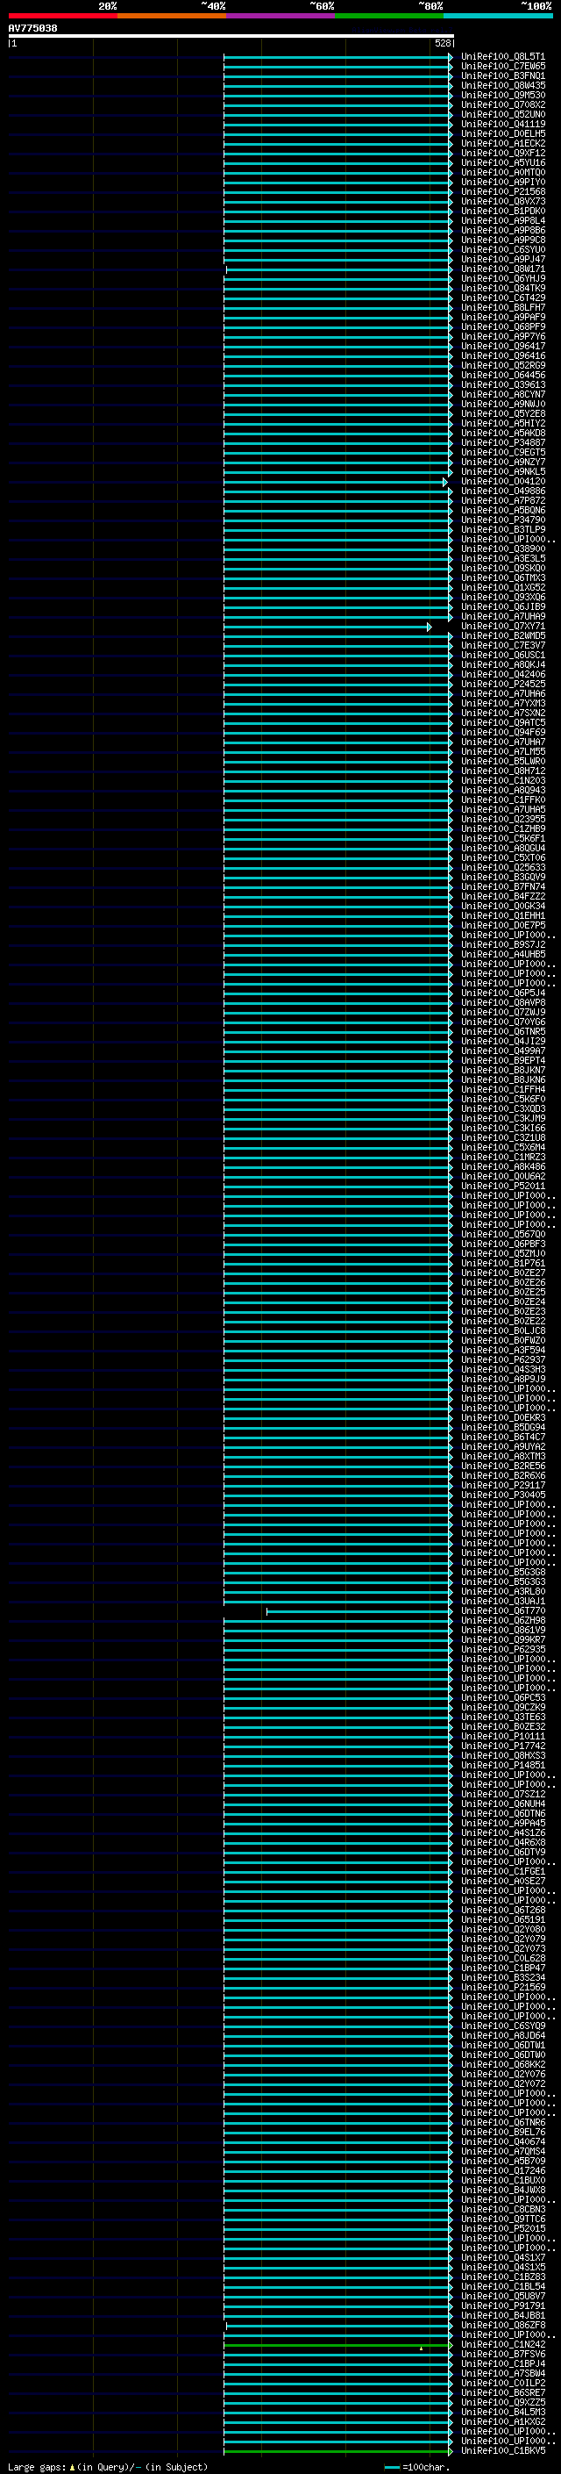Select hit label UniRef100_Q8W435
Screen dimensions: 561x2474
(x=502, y=85)
